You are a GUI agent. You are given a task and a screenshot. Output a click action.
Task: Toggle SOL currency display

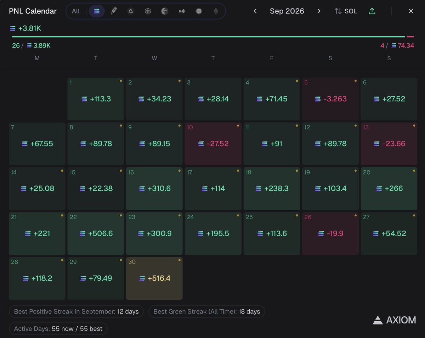click(346, 11)
